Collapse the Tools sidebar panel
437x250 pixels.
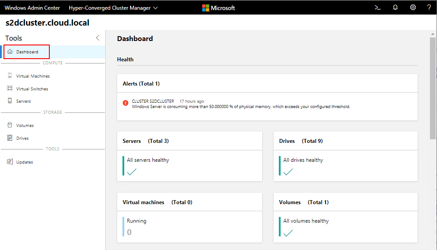pyautogui.click(x=98, y=38)
